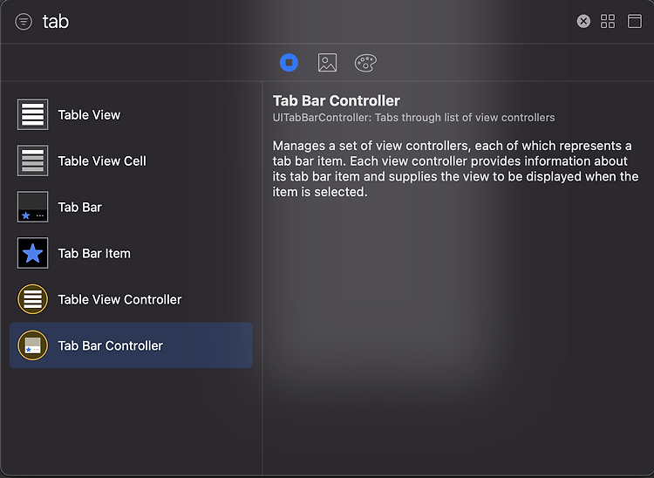Select the Table View icon
654x478 pixels.
tap(32, 114)
